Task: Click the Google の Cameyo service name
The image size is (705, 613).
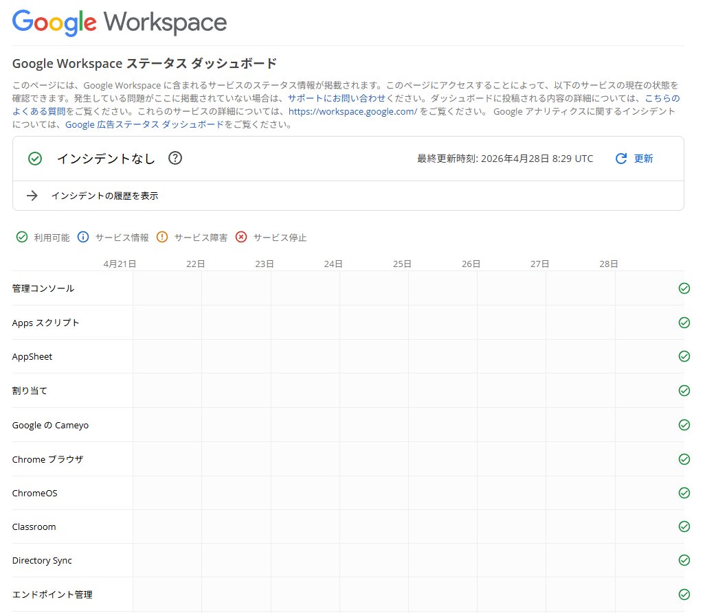Action: 50,425
